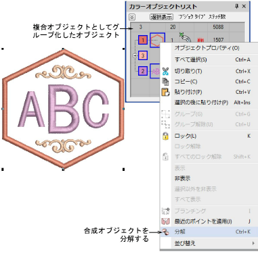Viewport: 258px width, 258px height.
Task: Click the stitch count 5088 cell
Action: pyautogui.click(x=218, y=27)
